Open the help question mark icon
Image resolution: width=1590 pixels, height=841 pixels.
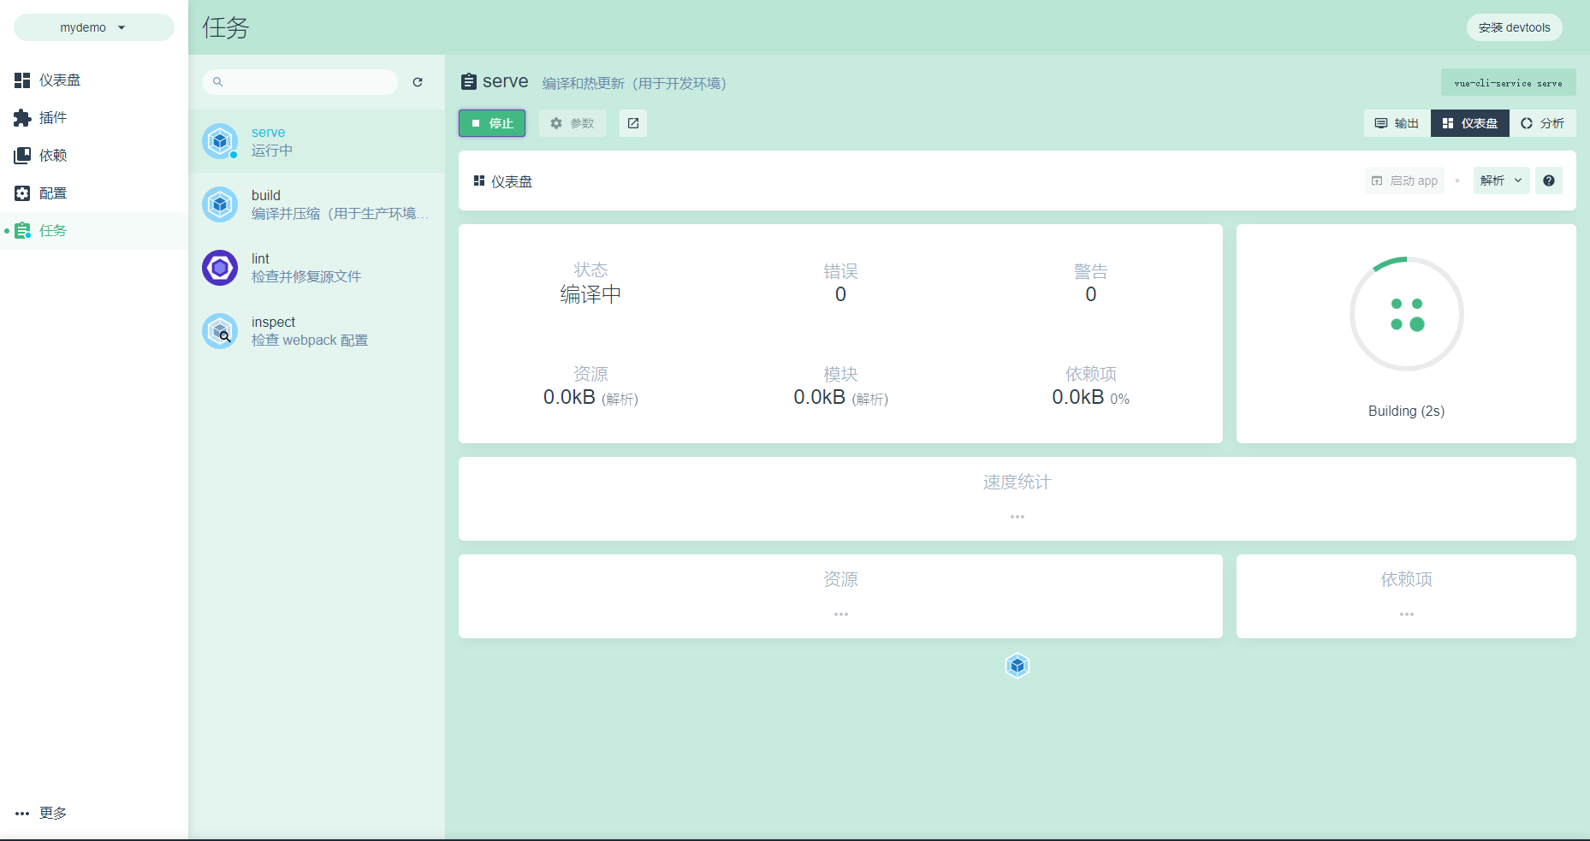[x=1548, y=181]
